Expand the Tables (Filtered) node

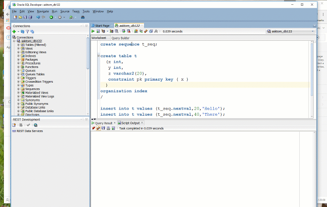tap(19, 45)
